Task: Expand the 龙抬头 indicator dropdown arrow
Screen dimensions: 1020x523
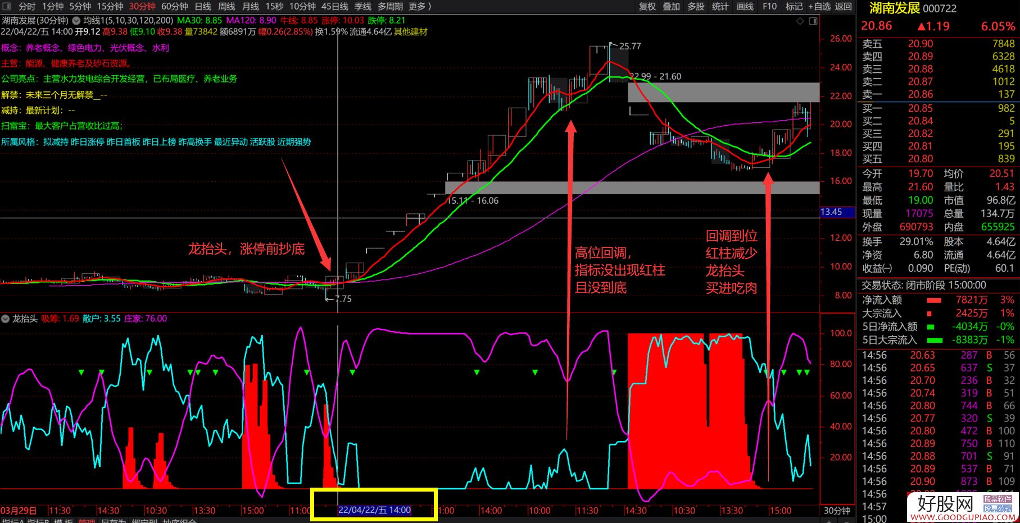Action: tap(6, 319)
